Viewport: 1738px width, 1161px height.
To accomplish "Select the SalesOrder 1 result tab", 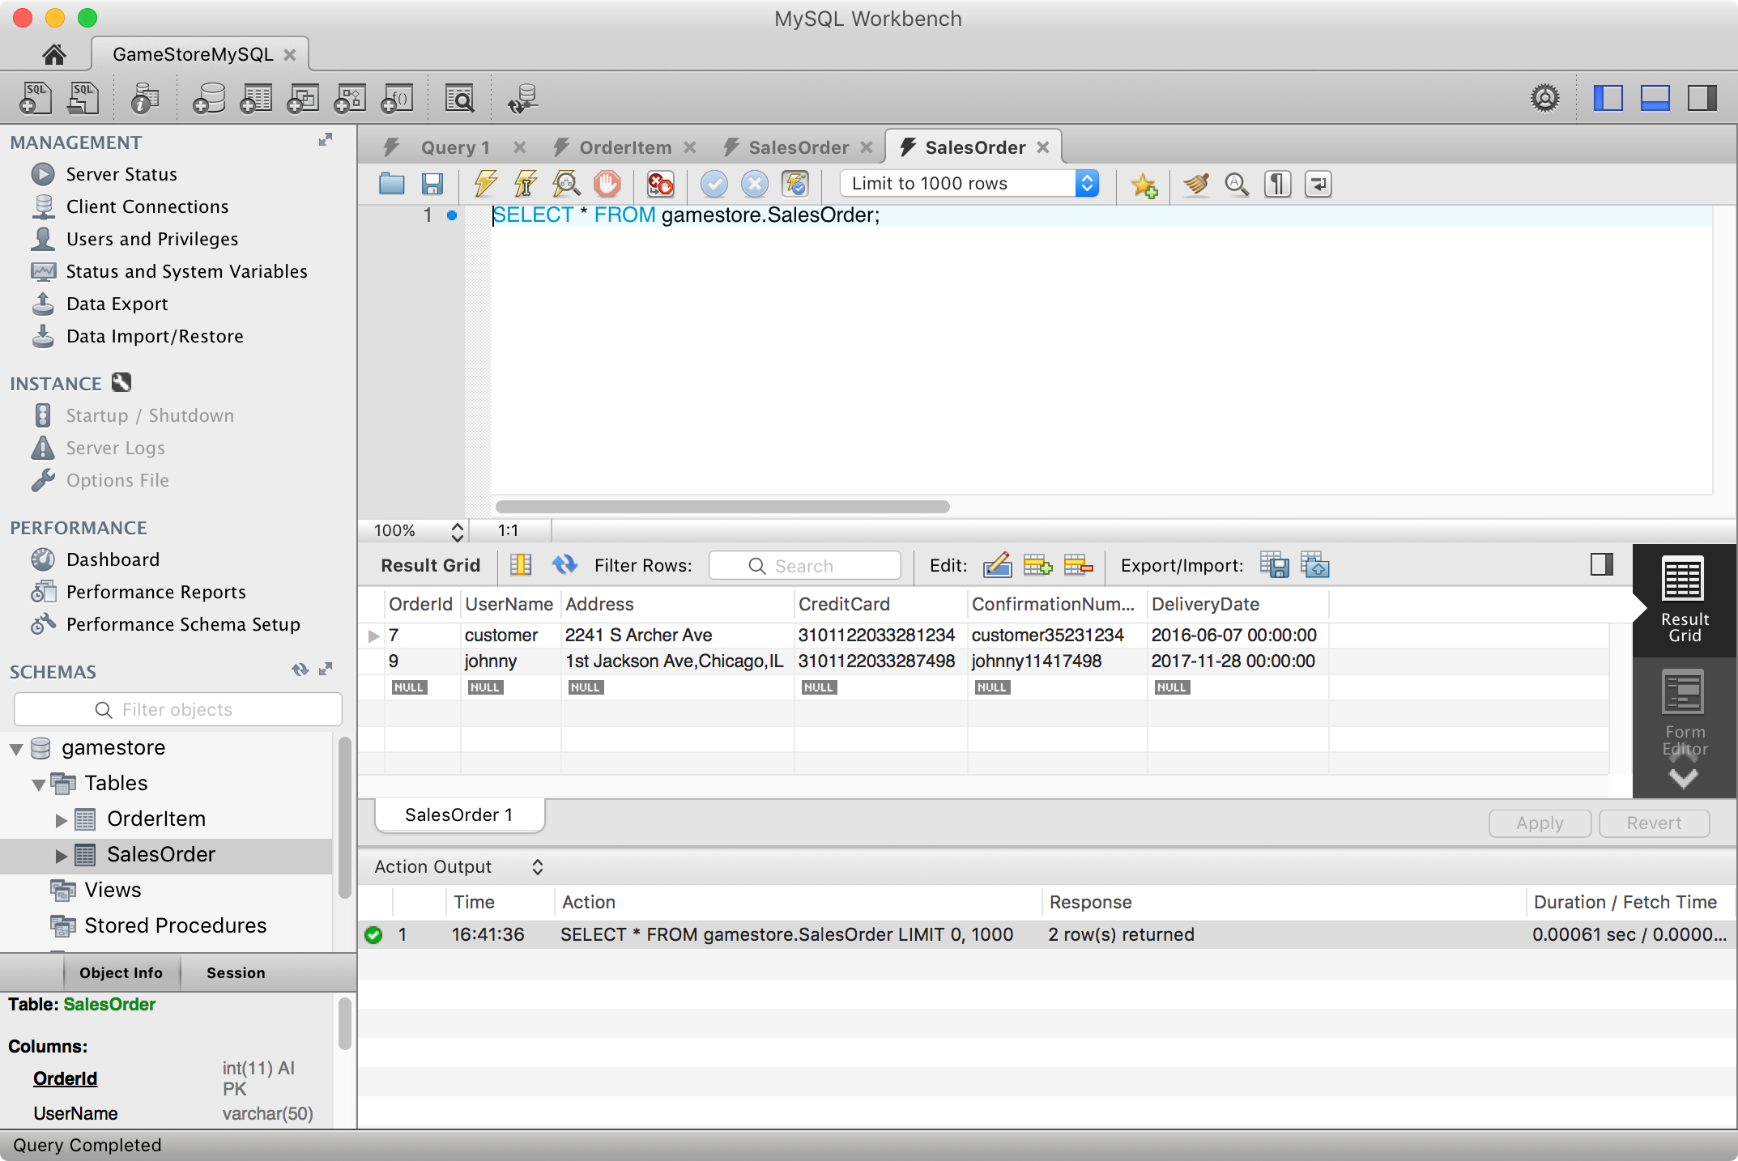I will click(x=459, y=814).
